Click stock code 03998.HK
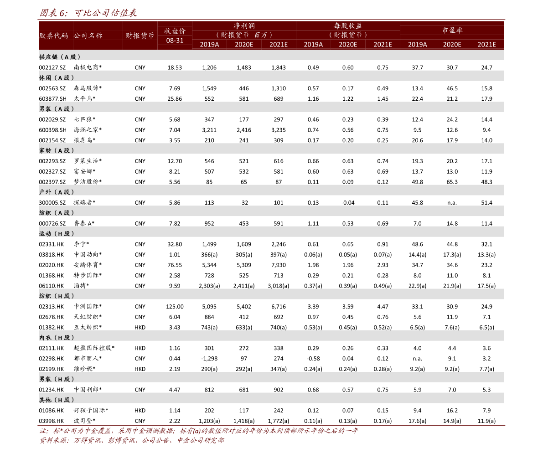This screenshot has height=453, width=543. [x=51, y=421]
